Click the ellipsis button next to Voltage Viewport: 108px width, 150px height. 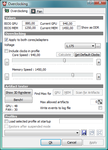(98, 46)
